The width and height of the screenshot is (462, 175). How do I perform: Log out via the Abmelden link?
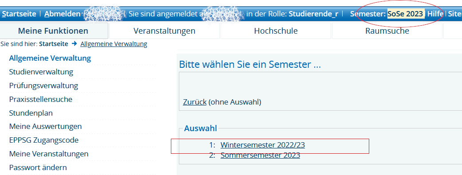coord(62,14)
